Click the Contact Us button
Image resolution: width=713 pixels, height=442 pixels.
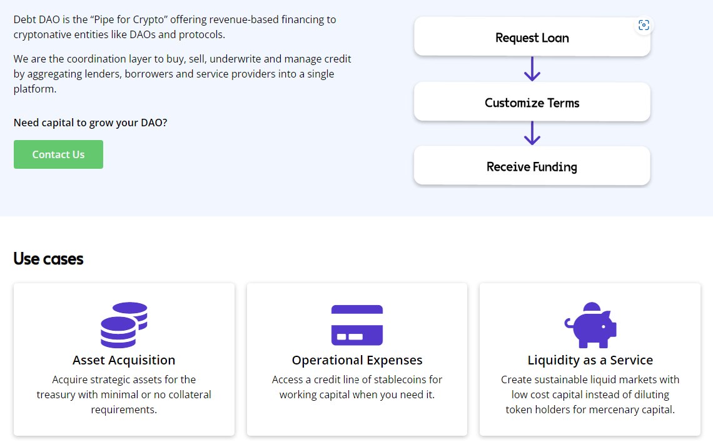click(x=58, y=154)
